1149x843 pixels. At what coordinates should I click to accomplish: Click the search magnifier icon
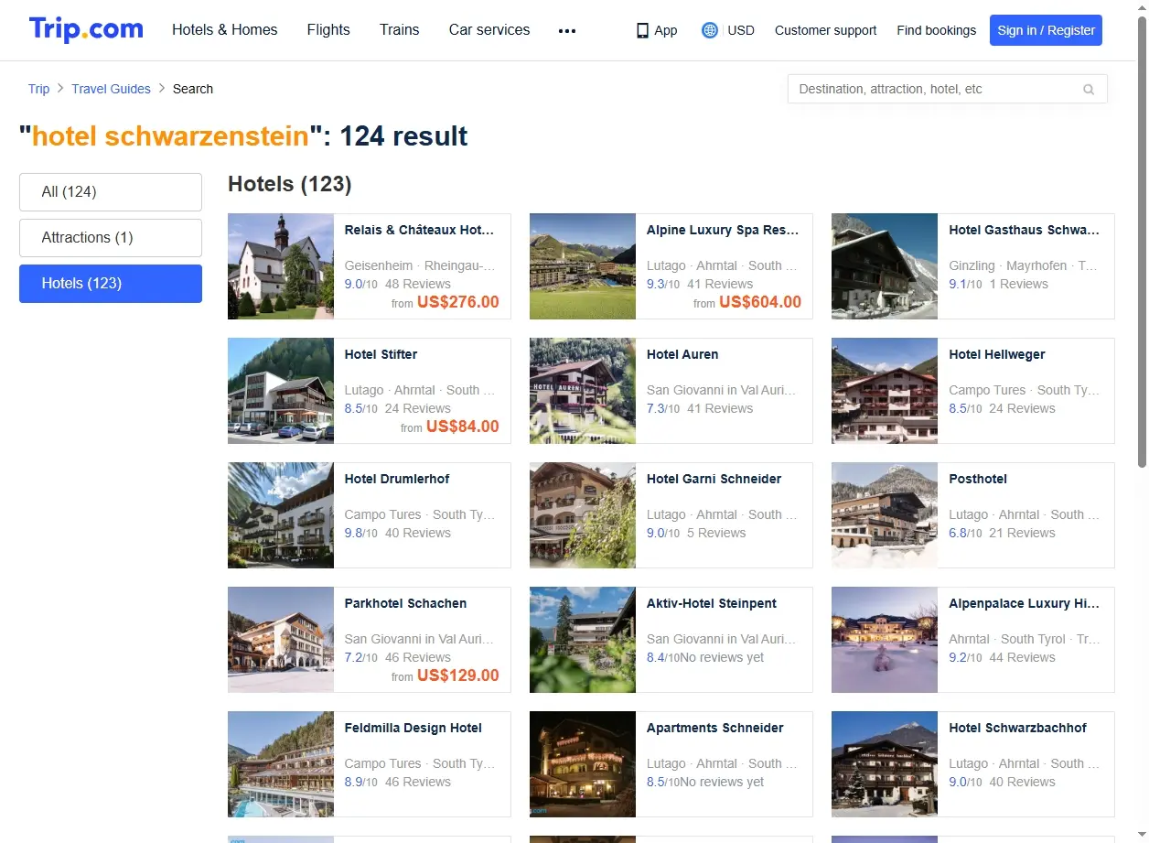click(x=1089, y=89)
